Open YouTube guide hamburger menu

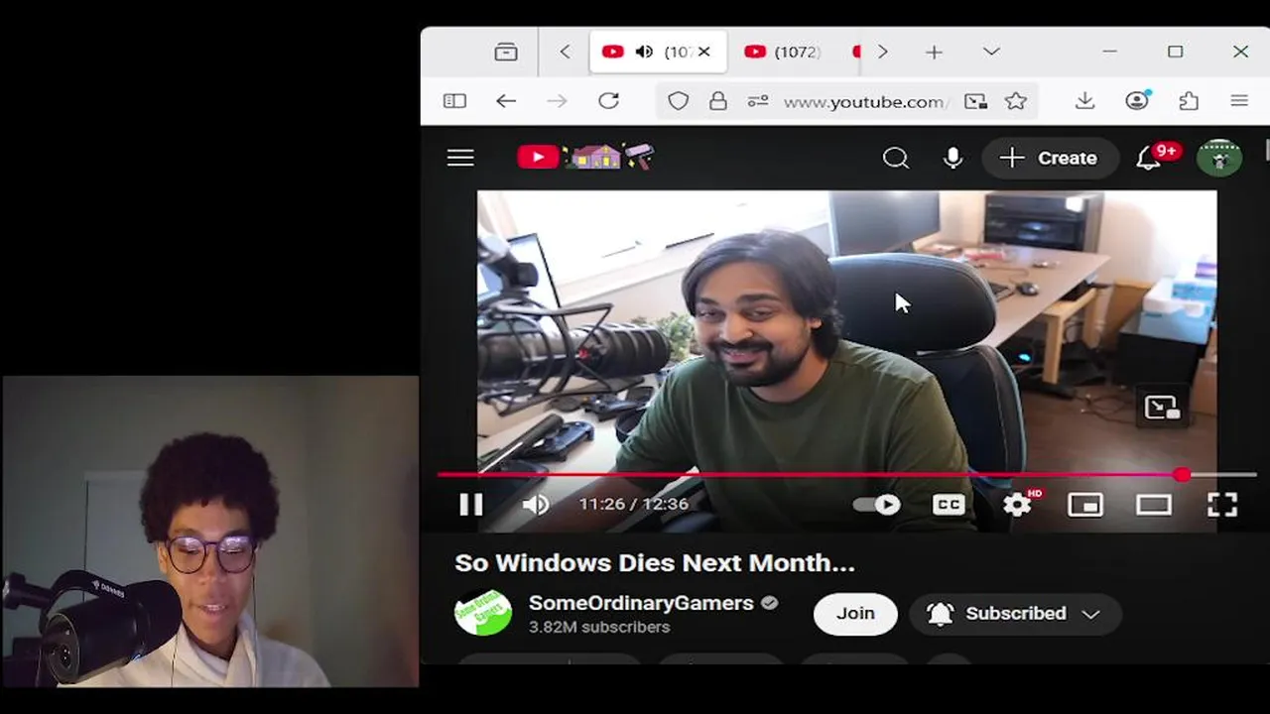(x=460, y=158)
